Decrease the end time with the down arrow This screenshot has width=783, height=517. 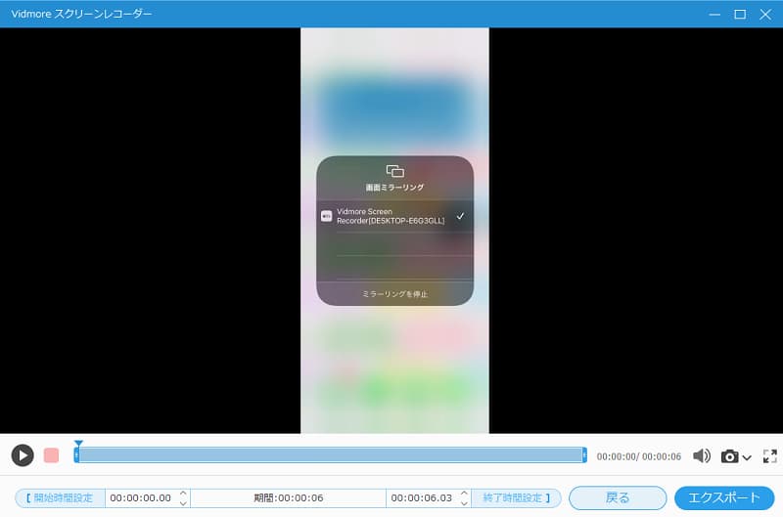[x=464, y=503]
